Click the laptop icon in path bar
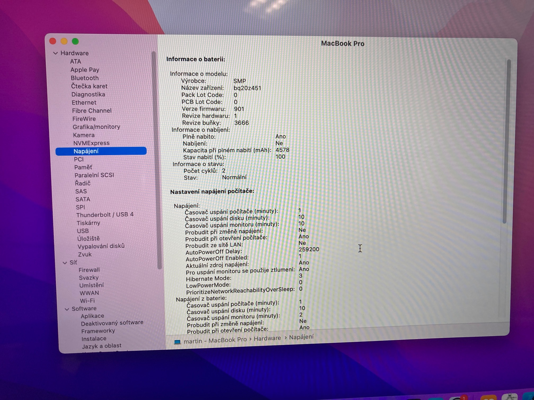534x400 pixels. pos(177,342)
